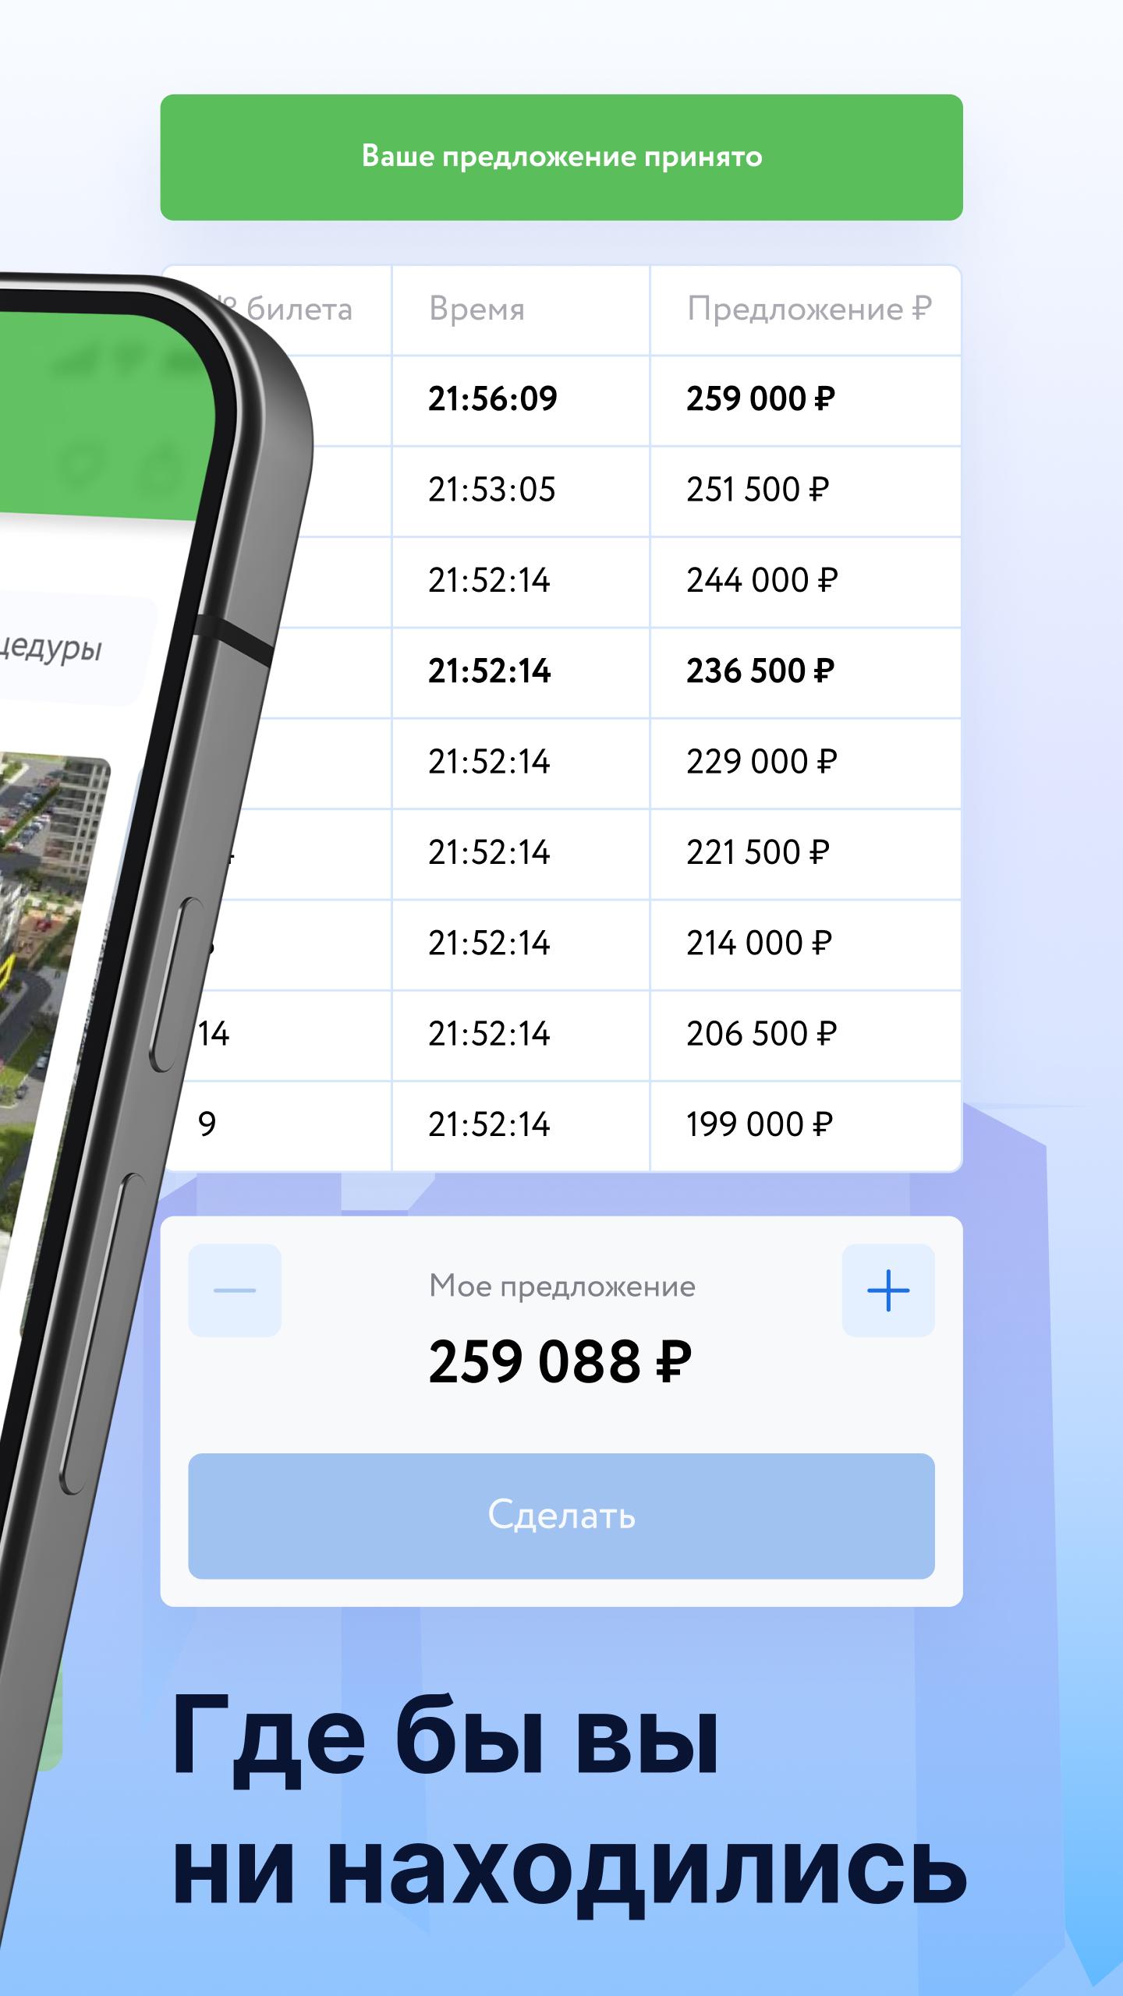Click the 251 500 ₽ bid entry
Screen dimensions: 1123x1996
pyautogui.click(x=757, y=490)
